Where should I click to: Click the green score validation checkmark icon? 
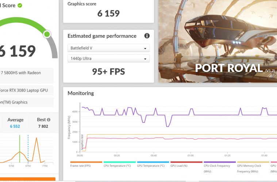[x=20, y=5]
